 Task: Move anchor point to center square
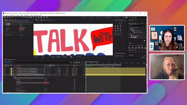click(x=118, y=28)
